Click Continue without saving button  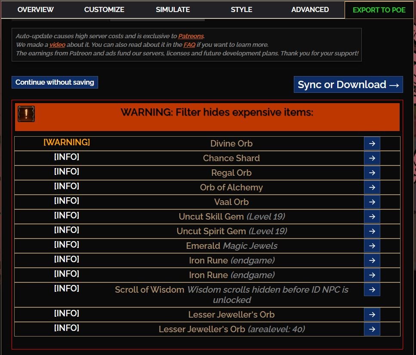(x=55, y=82)
